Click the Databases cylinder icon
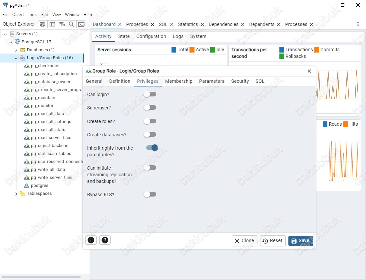366x280 pixels. click(x=23, y=50)
